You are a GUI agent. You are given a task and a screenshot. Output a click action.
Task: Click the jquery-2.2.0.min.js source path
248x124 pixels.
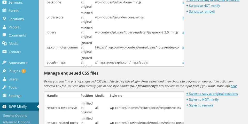coord(137,32)
